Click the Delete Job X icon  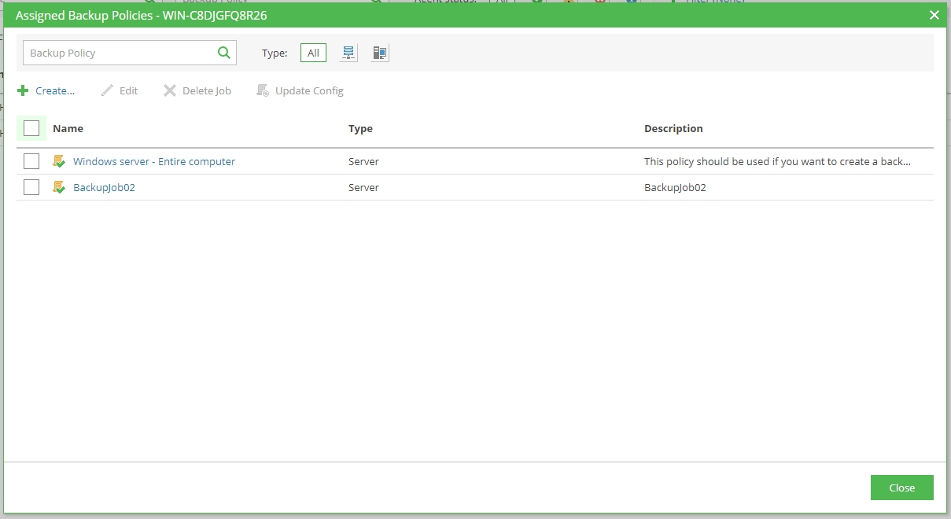[170, 90]
